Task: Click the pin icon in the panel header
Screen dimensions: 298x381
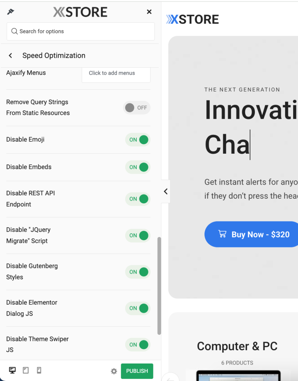Action: click(x=11, y=12)
